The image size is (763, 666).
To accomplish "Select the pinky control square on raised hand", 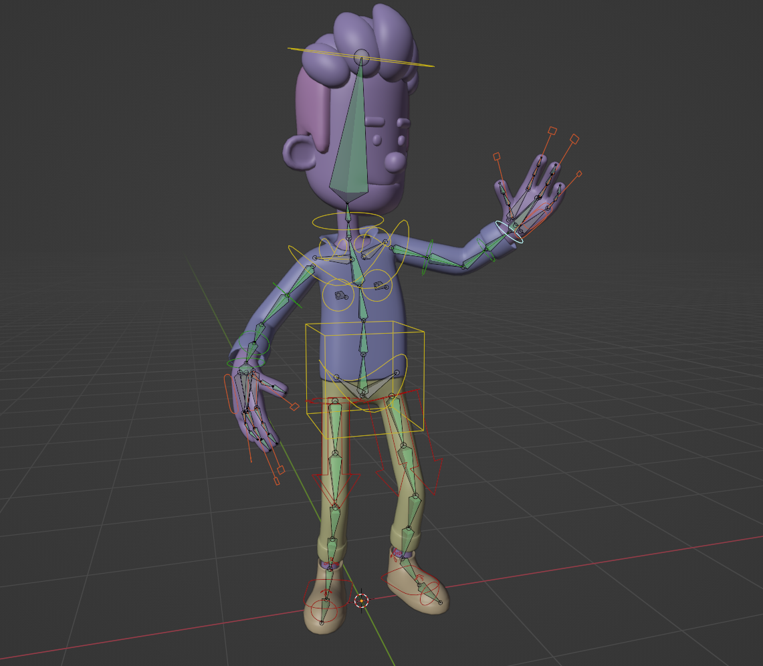I will coord(579,174).
